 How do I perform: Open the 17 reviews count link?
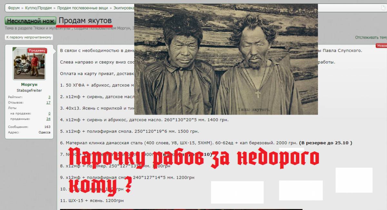tap(48, 102)
